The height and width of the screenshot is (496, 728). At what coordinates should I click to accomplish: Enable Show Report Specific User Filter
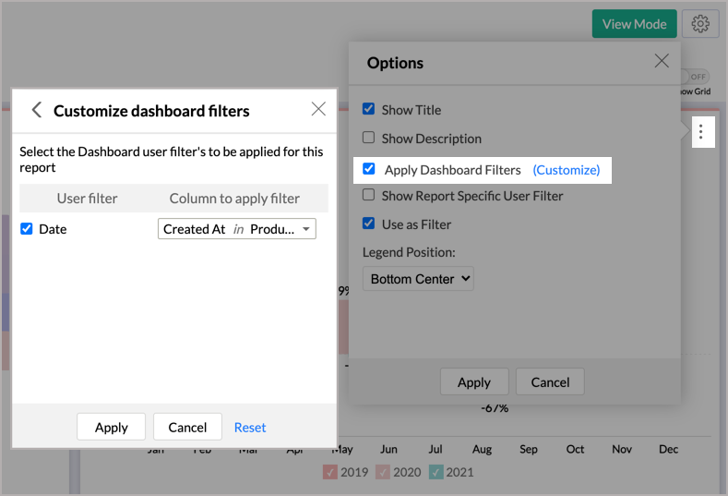369,195
